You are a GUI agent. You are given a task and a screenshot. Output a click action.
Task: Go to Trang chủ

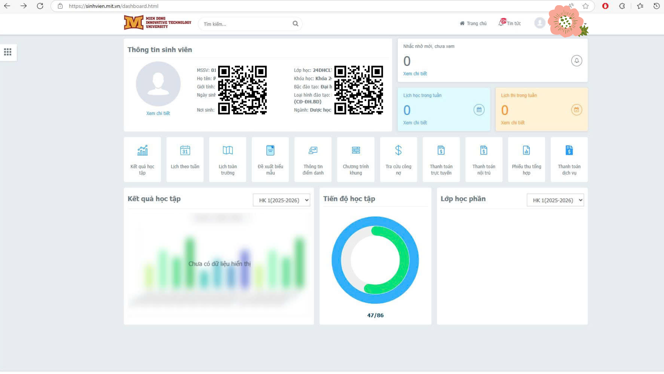tap(473, 23)
